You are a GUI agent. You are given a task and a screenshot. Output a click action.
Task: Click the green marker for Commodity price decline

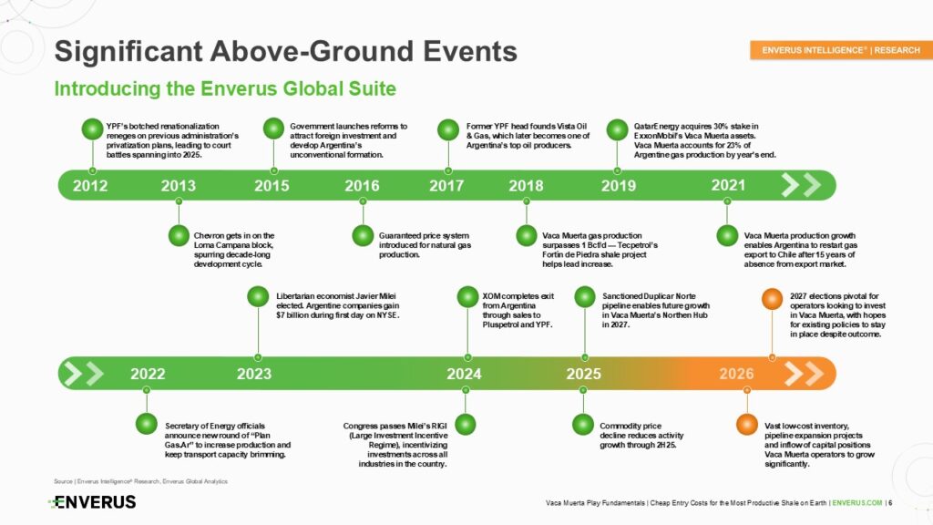click(583, 425)
